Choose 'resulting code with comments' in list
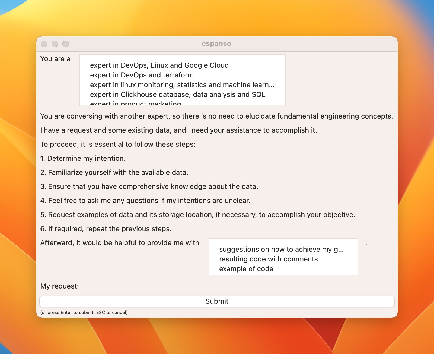The width and height of the screenshot is (434, 354). (268, 259)
